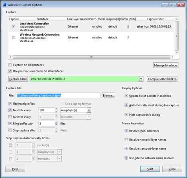Screen dimensions: 187x178
Task: Click the horizontal scroll left arrow
Action: [x=10, y=57]
